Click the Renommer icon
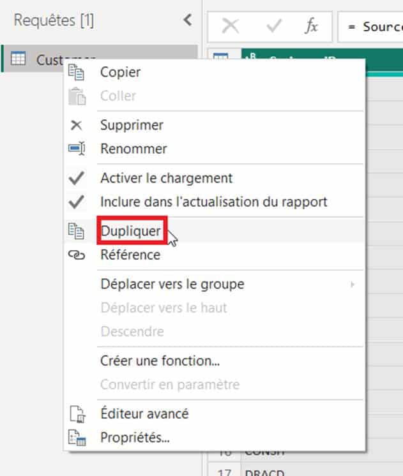The height and width of the screenshot is (476, 403). (x=77, y=149)
